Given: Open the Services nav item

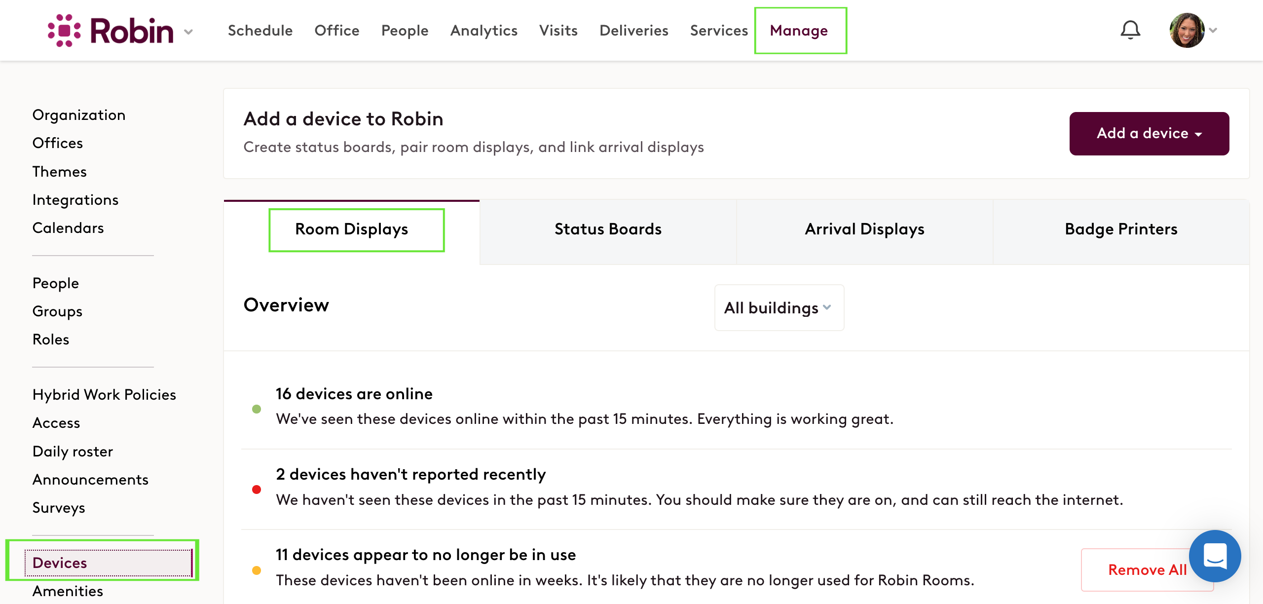Looking at the screenshot, I should [x=719, y=31].
